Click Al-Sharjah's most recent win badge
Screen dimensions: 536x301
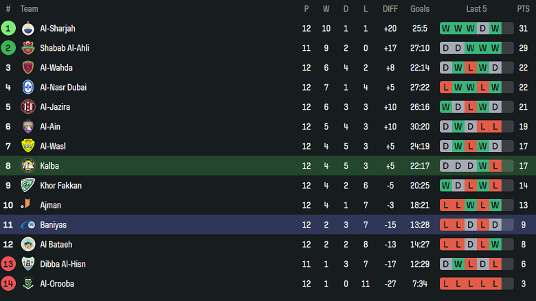[495, 28]
